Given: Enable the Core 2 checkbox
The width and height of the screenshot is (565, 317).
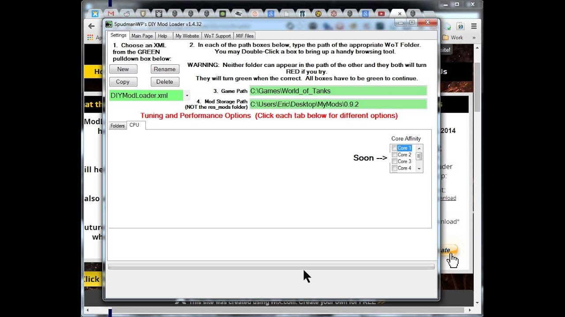Looking at the screenshot, I should coord(395,155).
